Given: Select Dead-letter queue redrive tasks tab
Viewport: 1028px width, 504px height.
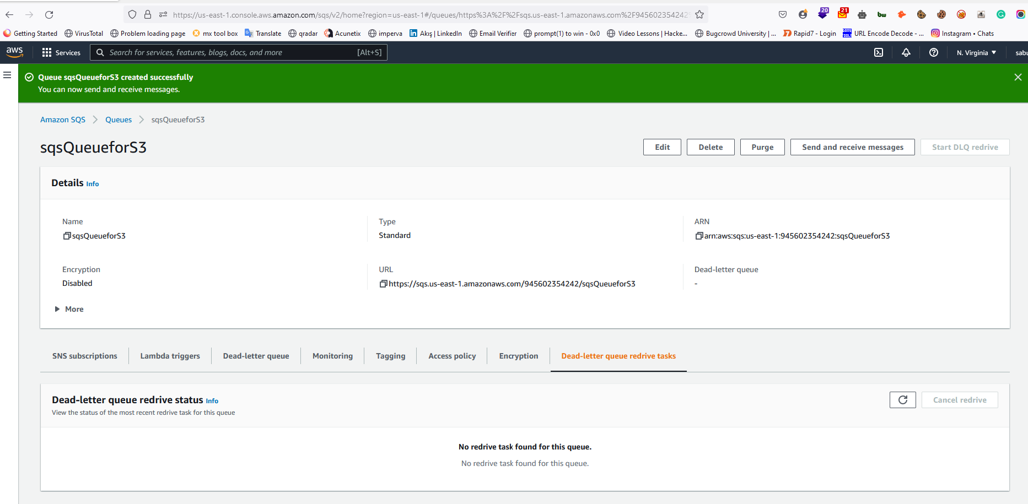Looking at the screenshot, I should coord(618,356).
